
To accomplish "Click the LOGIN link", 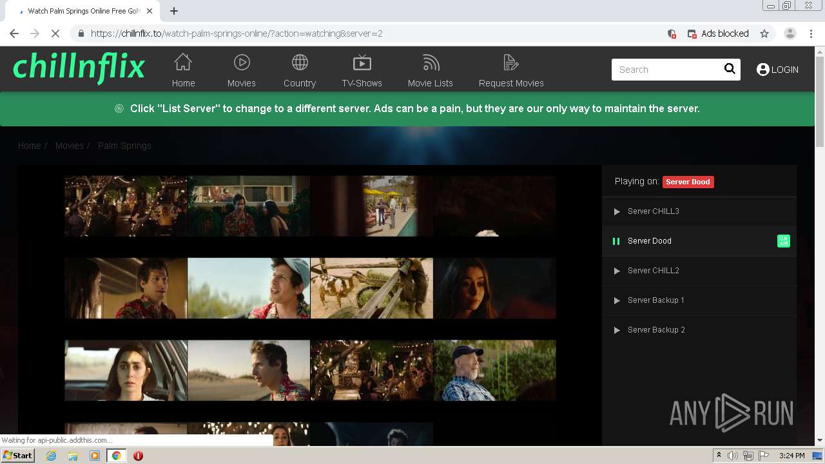I will 784,70.
